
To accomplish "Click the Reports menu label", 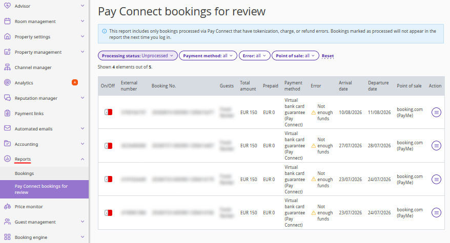I will (23, 159).
